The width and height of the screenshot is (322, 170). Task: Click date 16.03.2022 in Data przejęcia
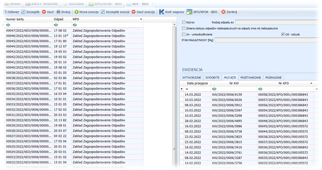tap(193, 126)
